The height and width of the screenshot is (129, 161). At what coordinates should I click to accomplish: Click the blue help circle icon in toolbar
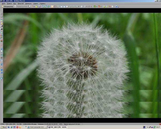click(x=116, y=6)
